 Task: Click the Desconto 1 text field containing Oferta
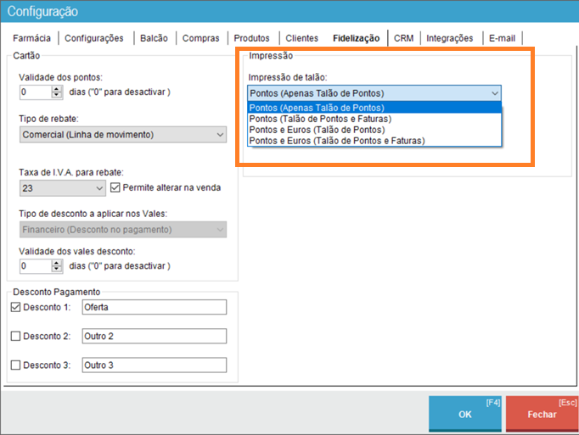153,307
